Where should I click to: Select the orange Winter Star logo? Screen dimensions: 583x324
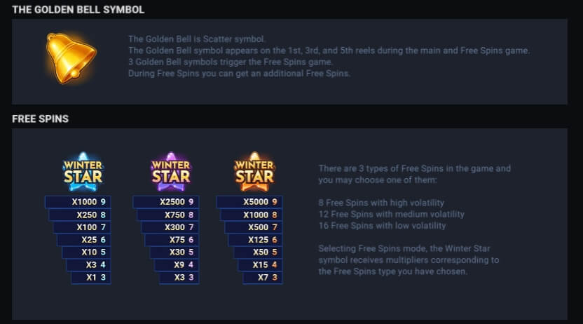pos(254,172)
